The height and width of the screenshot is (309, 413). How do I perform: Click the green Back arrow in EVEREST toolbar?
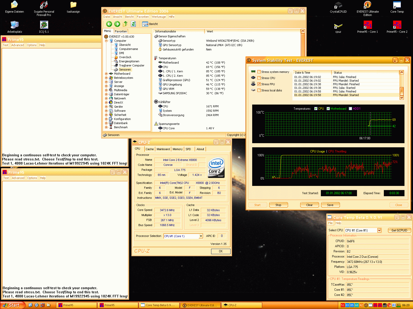point(109,24)
